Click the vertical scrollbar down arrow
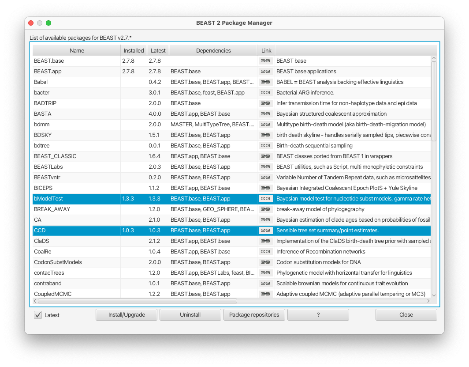469x367 pixels. (x=434, y=295)
